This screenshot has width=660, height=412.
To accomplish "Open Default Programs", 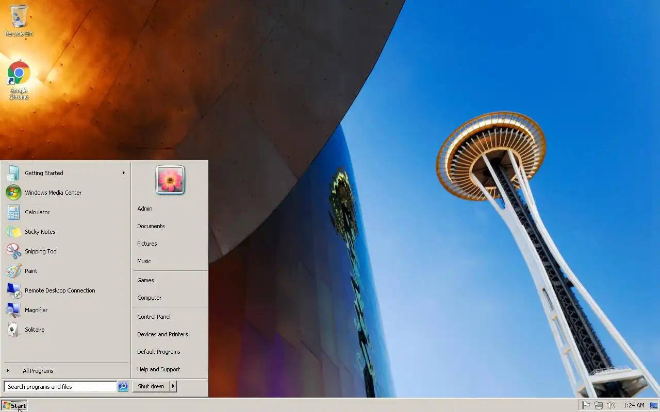I will 159,352.
